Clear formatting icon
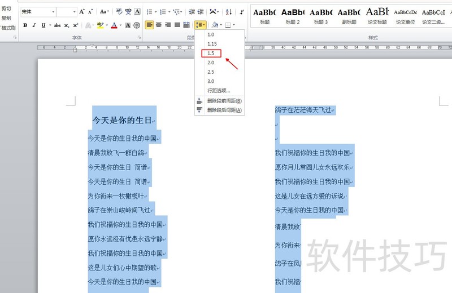The image size is (452, 293). coord(119,12)
